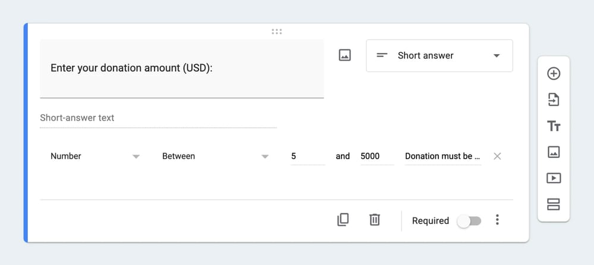Delete the question using the trash icon
This screenshot has width=594, height=265.
(x=374, y=220)
